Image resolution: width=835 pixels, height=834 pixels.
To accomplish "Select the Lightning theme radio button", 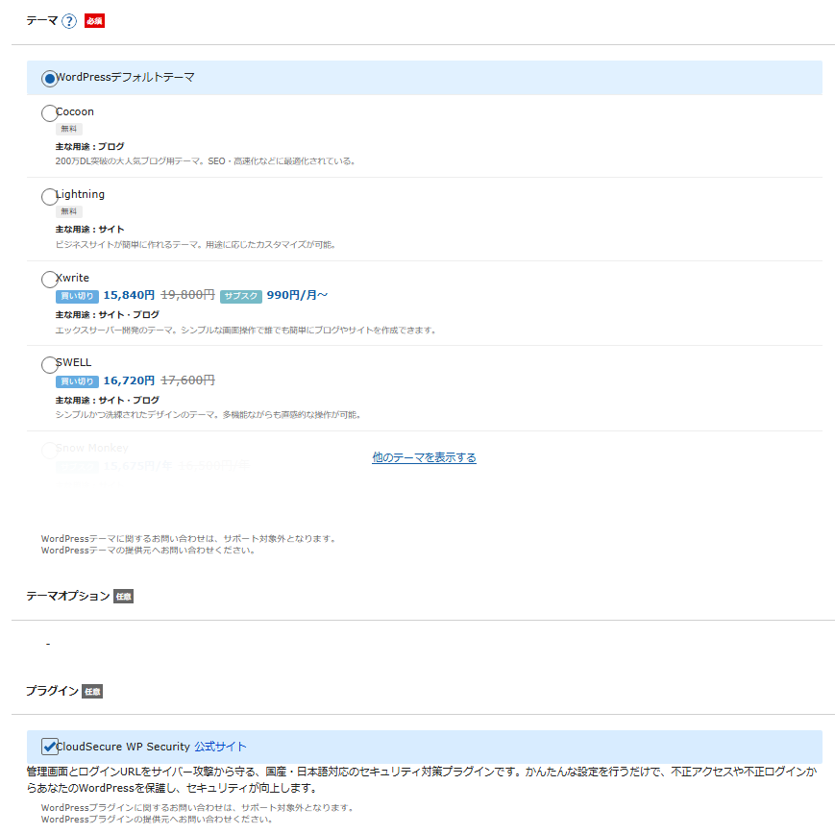I will 50,196.
